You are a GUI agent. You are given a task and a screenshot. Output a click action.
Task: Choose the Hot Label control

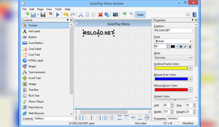pos(45,31)
